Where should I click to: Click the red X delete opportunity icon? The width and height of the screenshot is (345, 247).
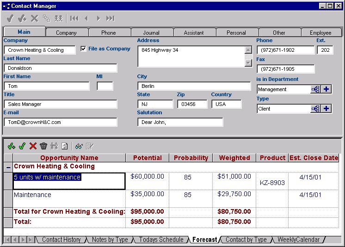pos(33,146)
